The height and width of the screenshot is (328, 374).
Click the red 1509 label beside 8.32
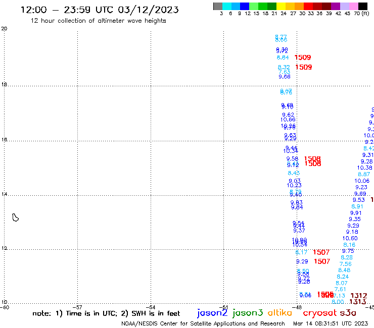pos(304,67)
